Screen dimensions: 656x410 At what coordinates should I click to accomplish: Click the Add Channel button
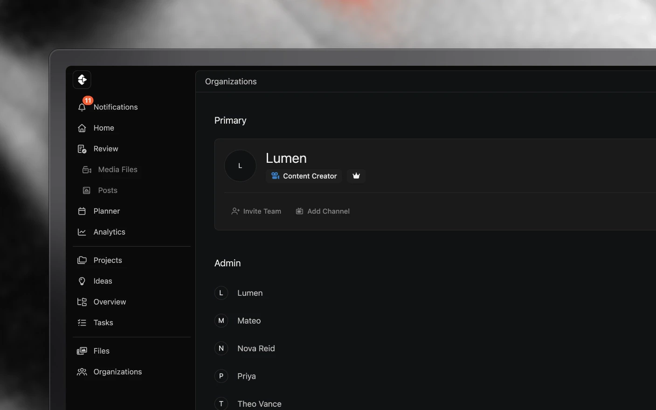[323, 211]
